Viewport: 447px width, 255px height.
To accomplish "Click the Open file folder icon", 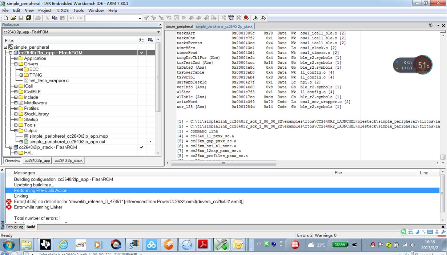I will [x=13, y=18].
